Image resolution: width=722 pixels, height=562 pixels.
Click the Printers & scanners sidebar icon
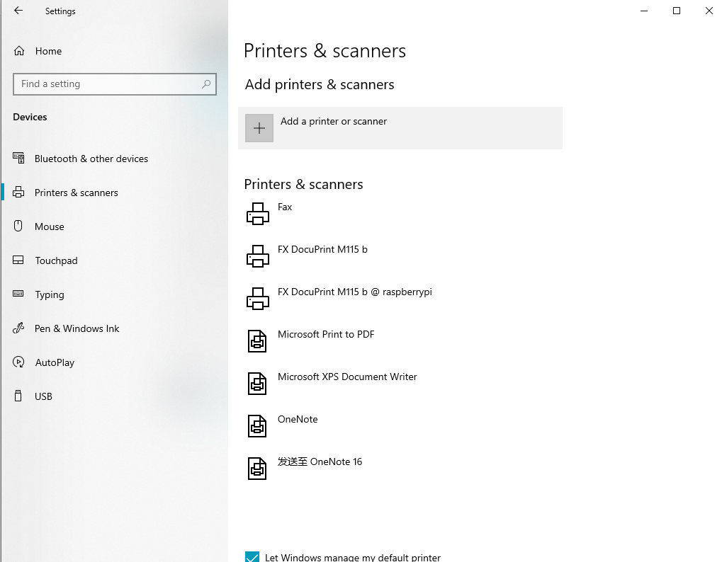18,193
